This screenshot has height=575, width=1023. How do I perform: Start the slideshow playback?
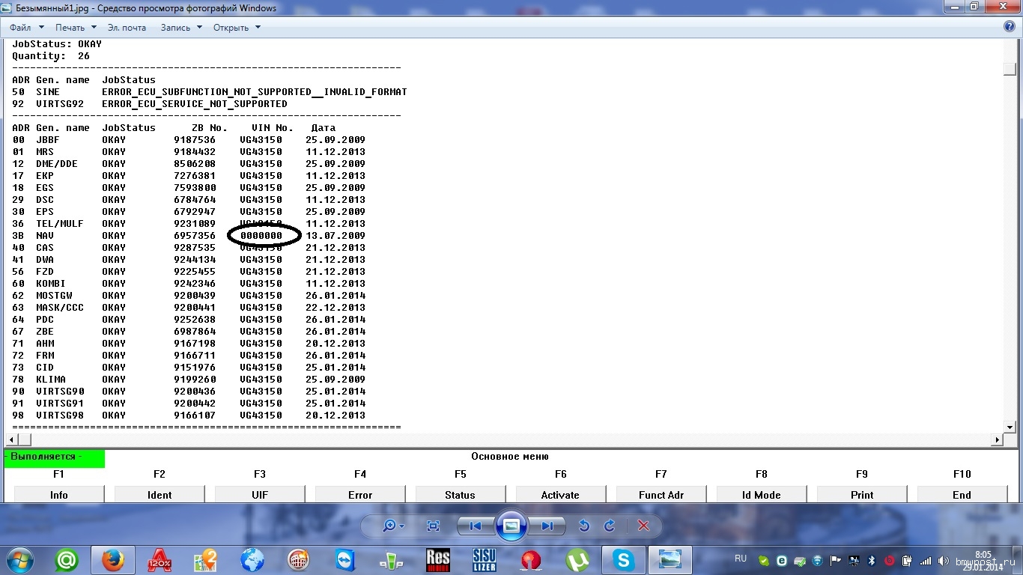pyautogui.click(x=511, y=526)
